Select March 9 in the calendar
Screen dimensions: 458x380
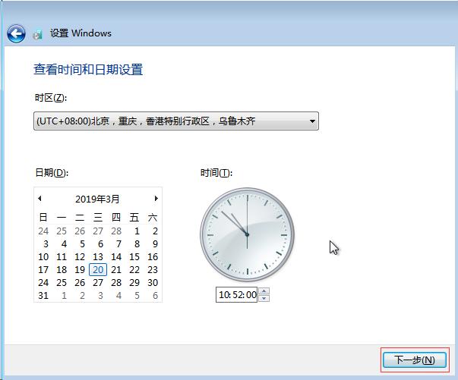156,243
